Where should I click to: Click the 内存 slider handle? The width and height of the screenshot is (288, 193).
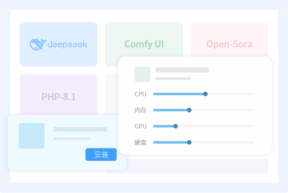(189, 110)
